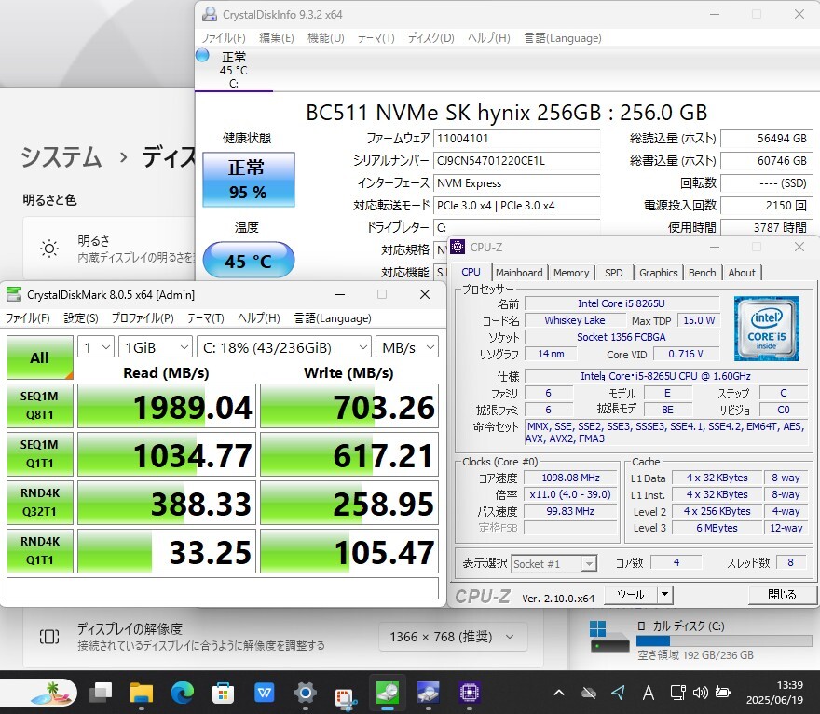Image resolution: width=820 pixels, height=714 pixels.
Task: Click the cloud sync-off tray icon
Action: pos(589,694)
